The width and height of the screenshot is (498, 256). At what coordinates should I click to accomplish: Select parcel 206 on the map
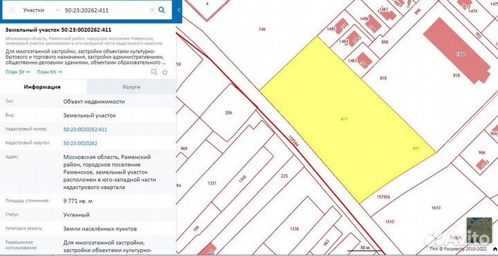pyautogui.click(x=228, y=113)
